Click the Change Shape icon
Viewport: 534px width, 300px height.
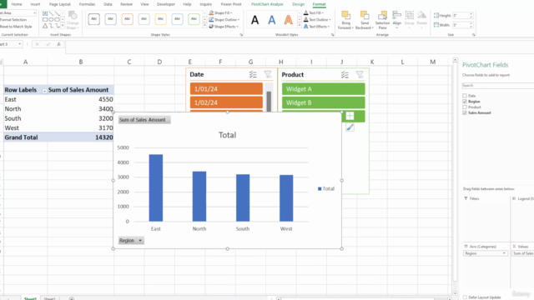click(73, 16)
